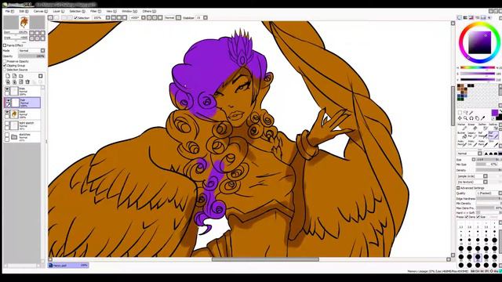
Task: Open the Layer menu
Action: (x=58, y=11)
